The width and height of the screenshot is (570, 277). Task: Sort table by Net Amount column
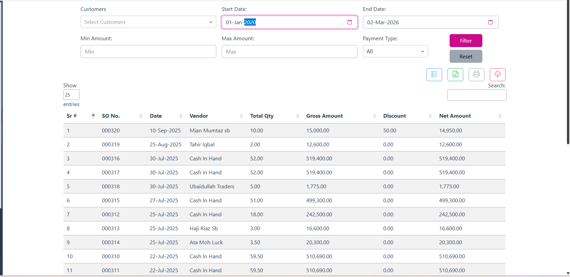pos(470,116)
